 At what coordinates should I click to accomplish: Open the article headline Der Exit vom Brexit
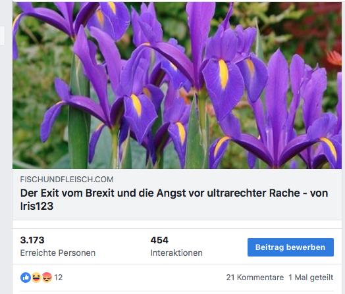tap(174, 199)
